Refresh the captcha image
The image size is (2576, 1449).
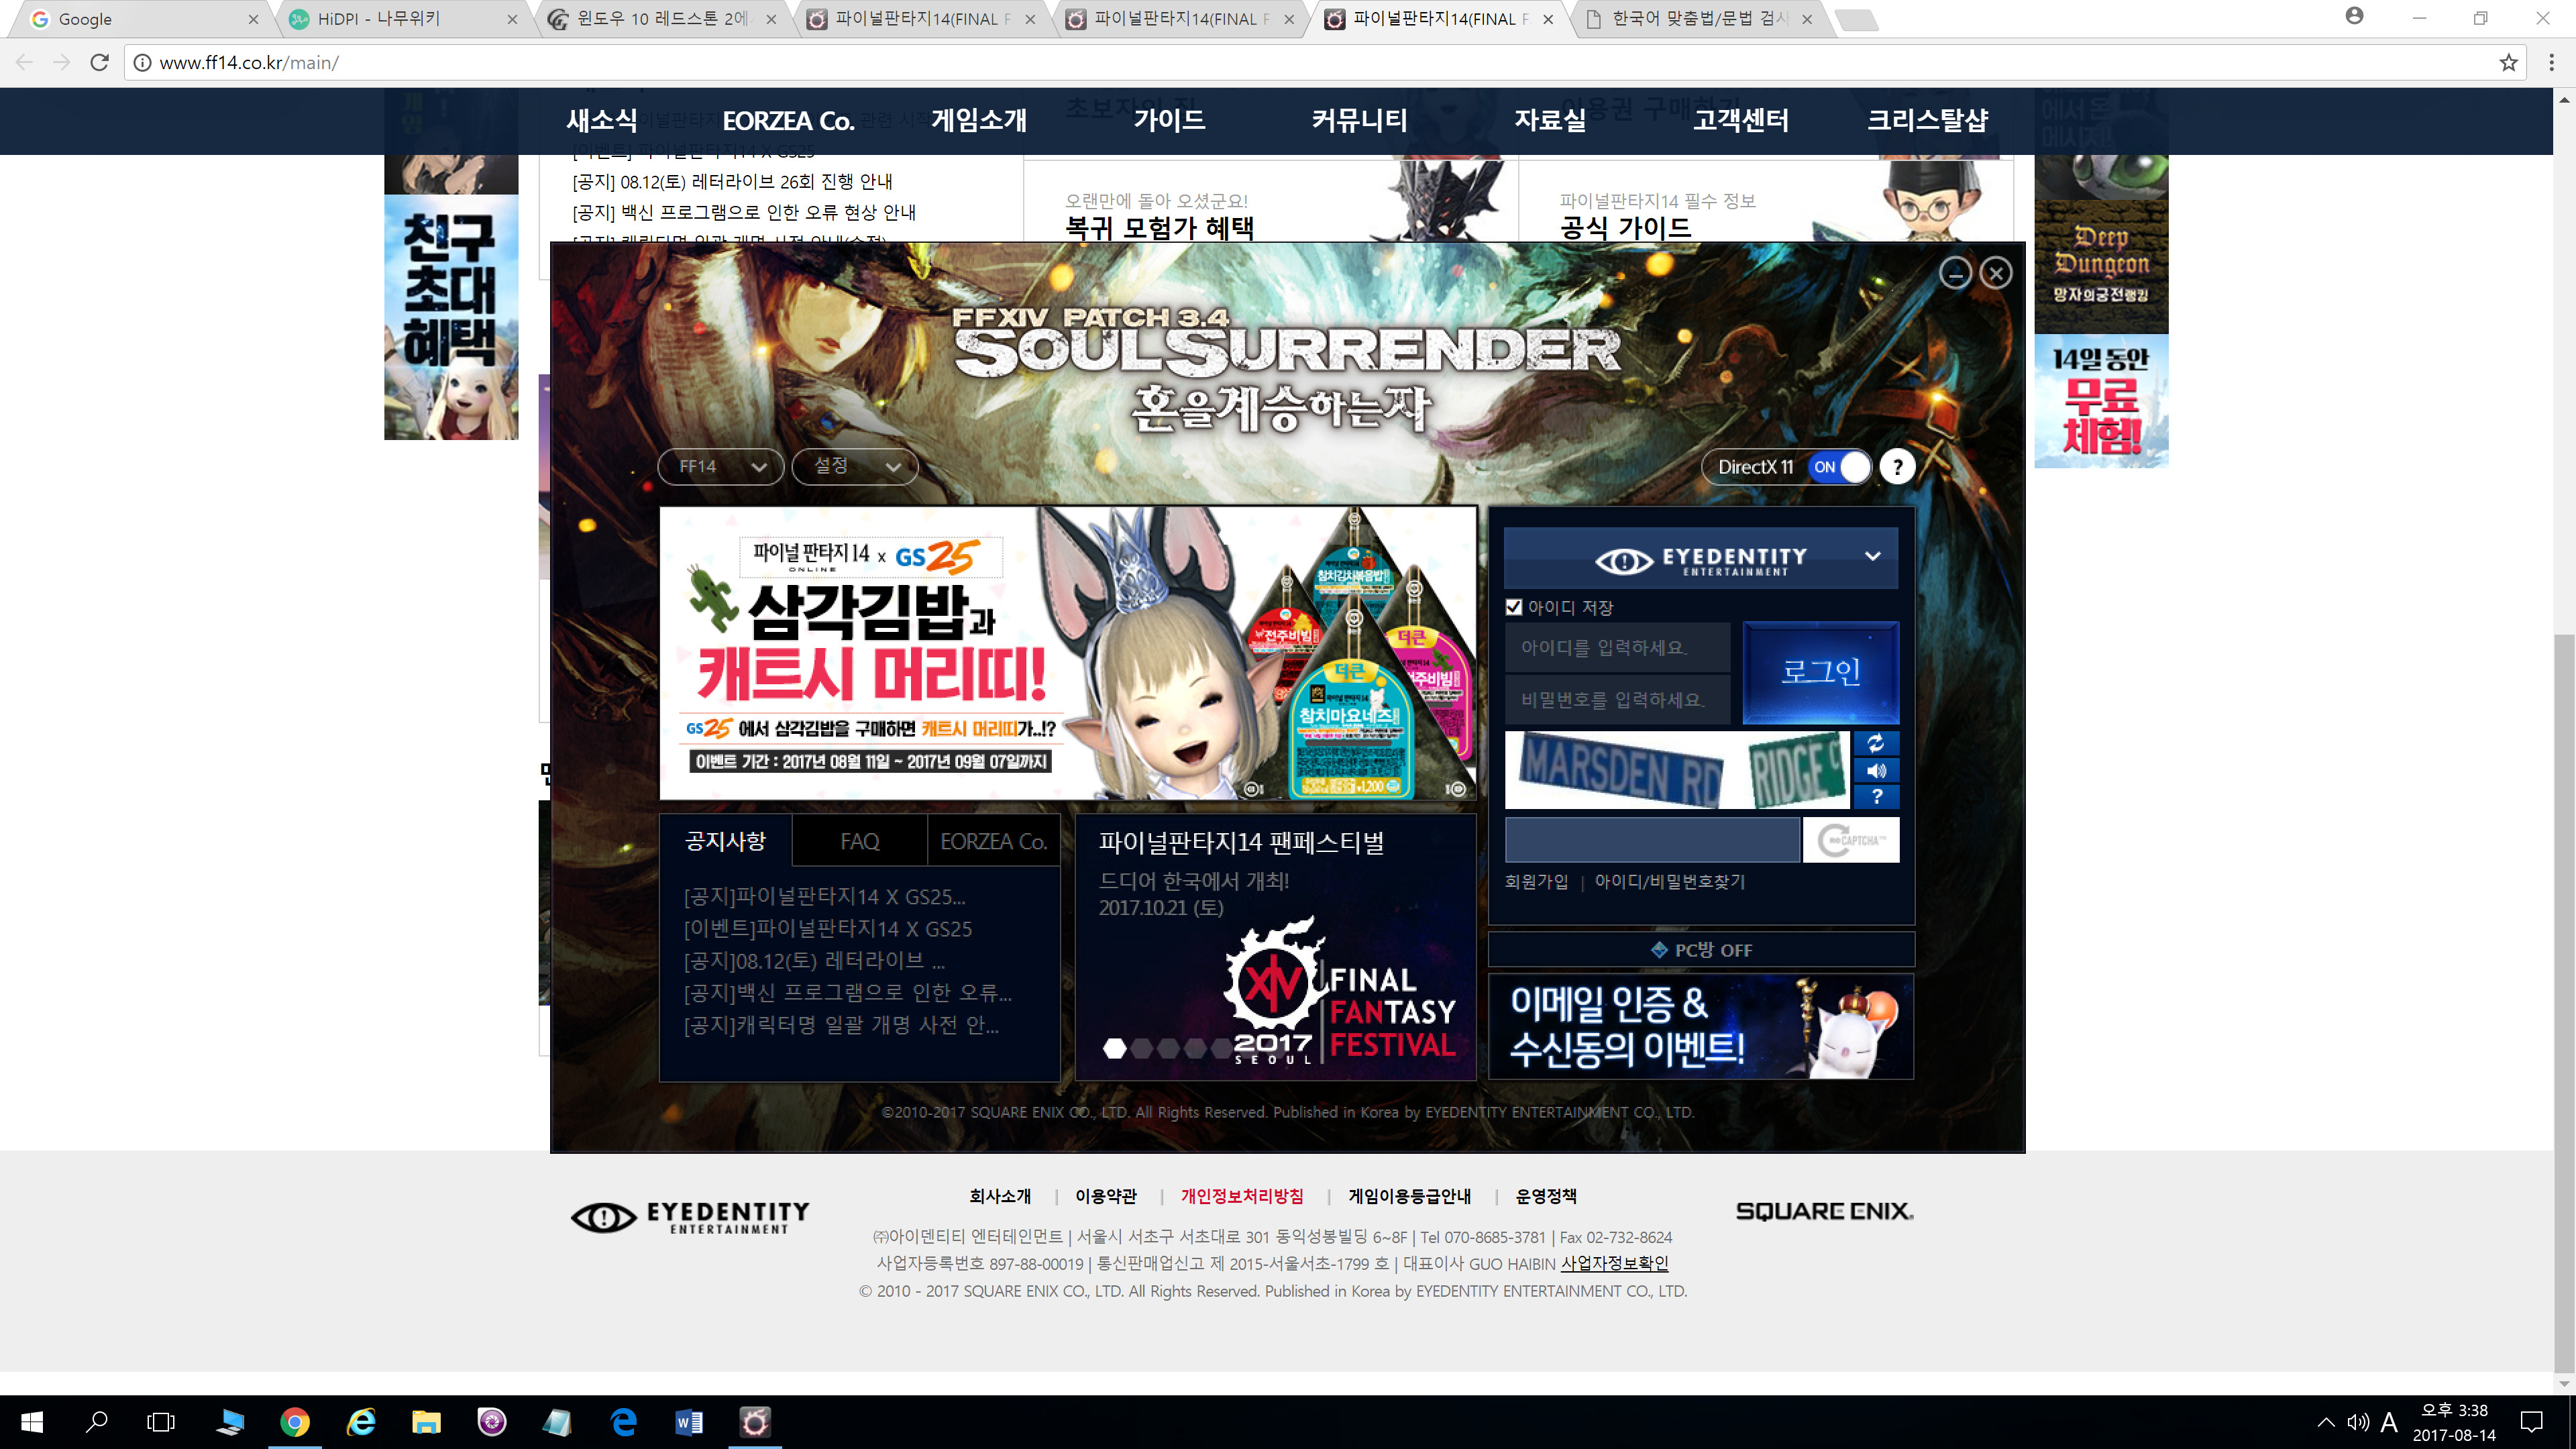click(x=1876, y=743)
